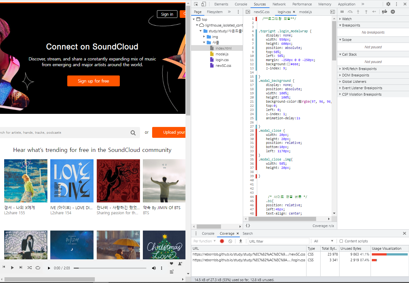
Task: Open the 'Per function' coverage dropdown
Action: pos(205,241)
